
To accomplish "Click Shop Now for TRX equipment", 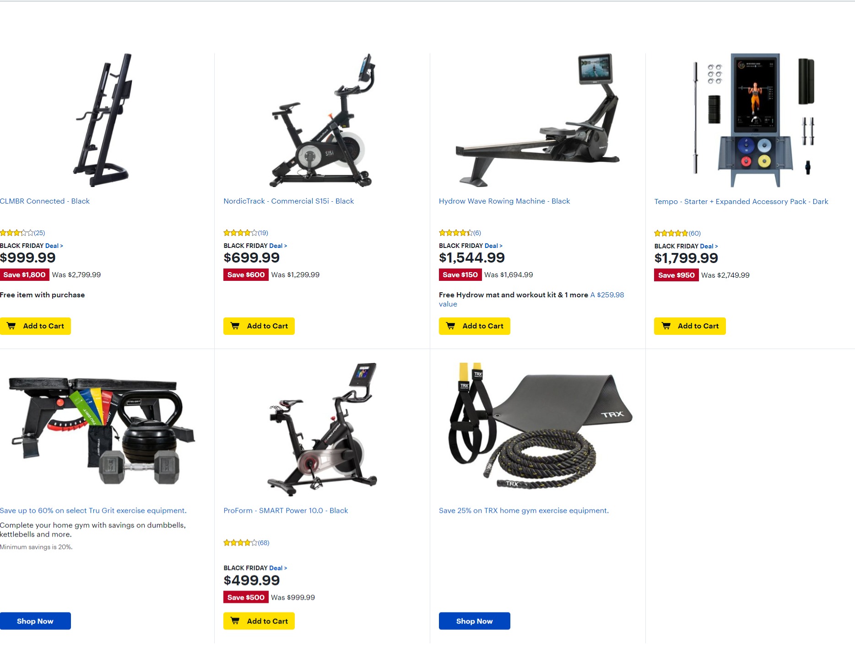I will point(474,621).
